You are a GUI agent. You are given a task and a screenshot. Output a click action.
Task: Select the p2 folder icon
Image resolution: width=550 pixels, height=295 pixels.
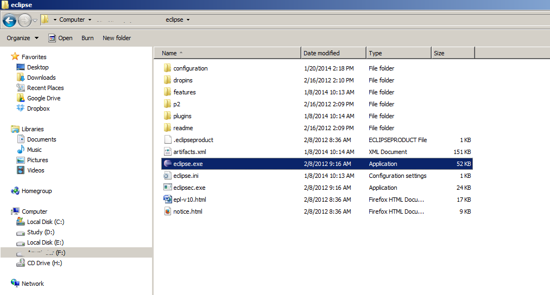click(167, 104)
